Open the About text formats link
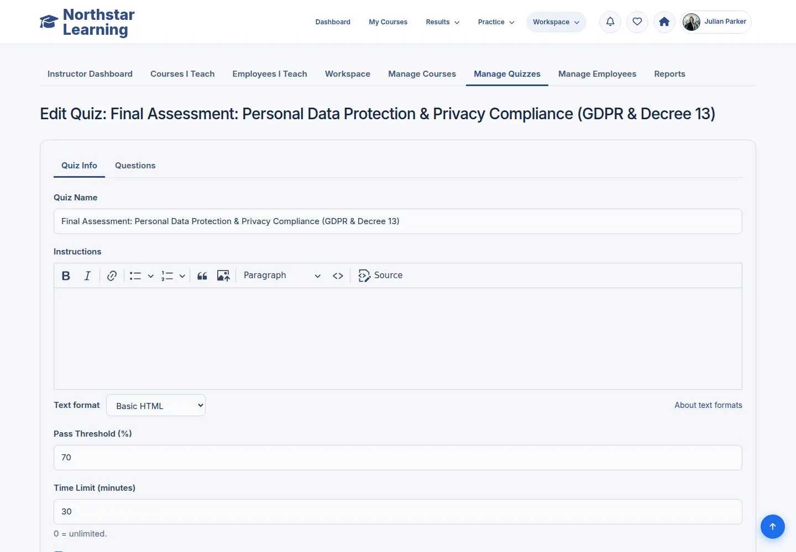 (708, 405)
